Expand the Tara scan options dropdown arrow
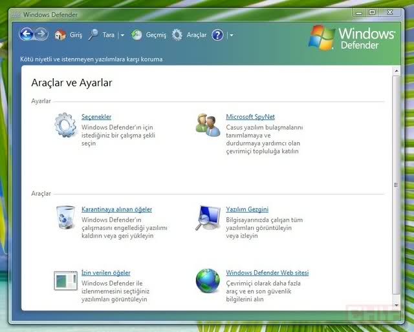Screen dimensions: 414x332 pos(122,35)
